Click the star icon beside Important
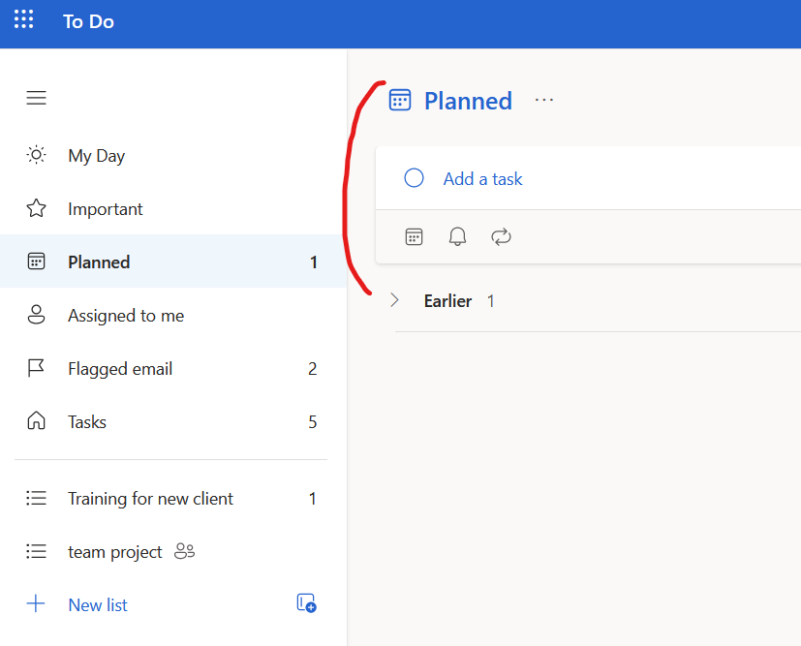Image resolution: width=801 pixels, height=646 pixels. point(36,208)
